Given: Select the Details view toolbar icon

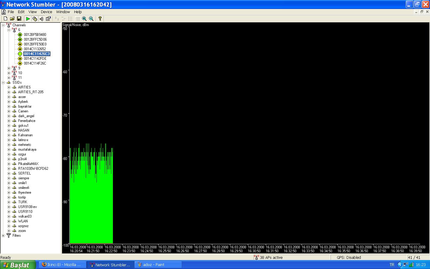Looking at the screenshot, I should [x=78, y=19].
